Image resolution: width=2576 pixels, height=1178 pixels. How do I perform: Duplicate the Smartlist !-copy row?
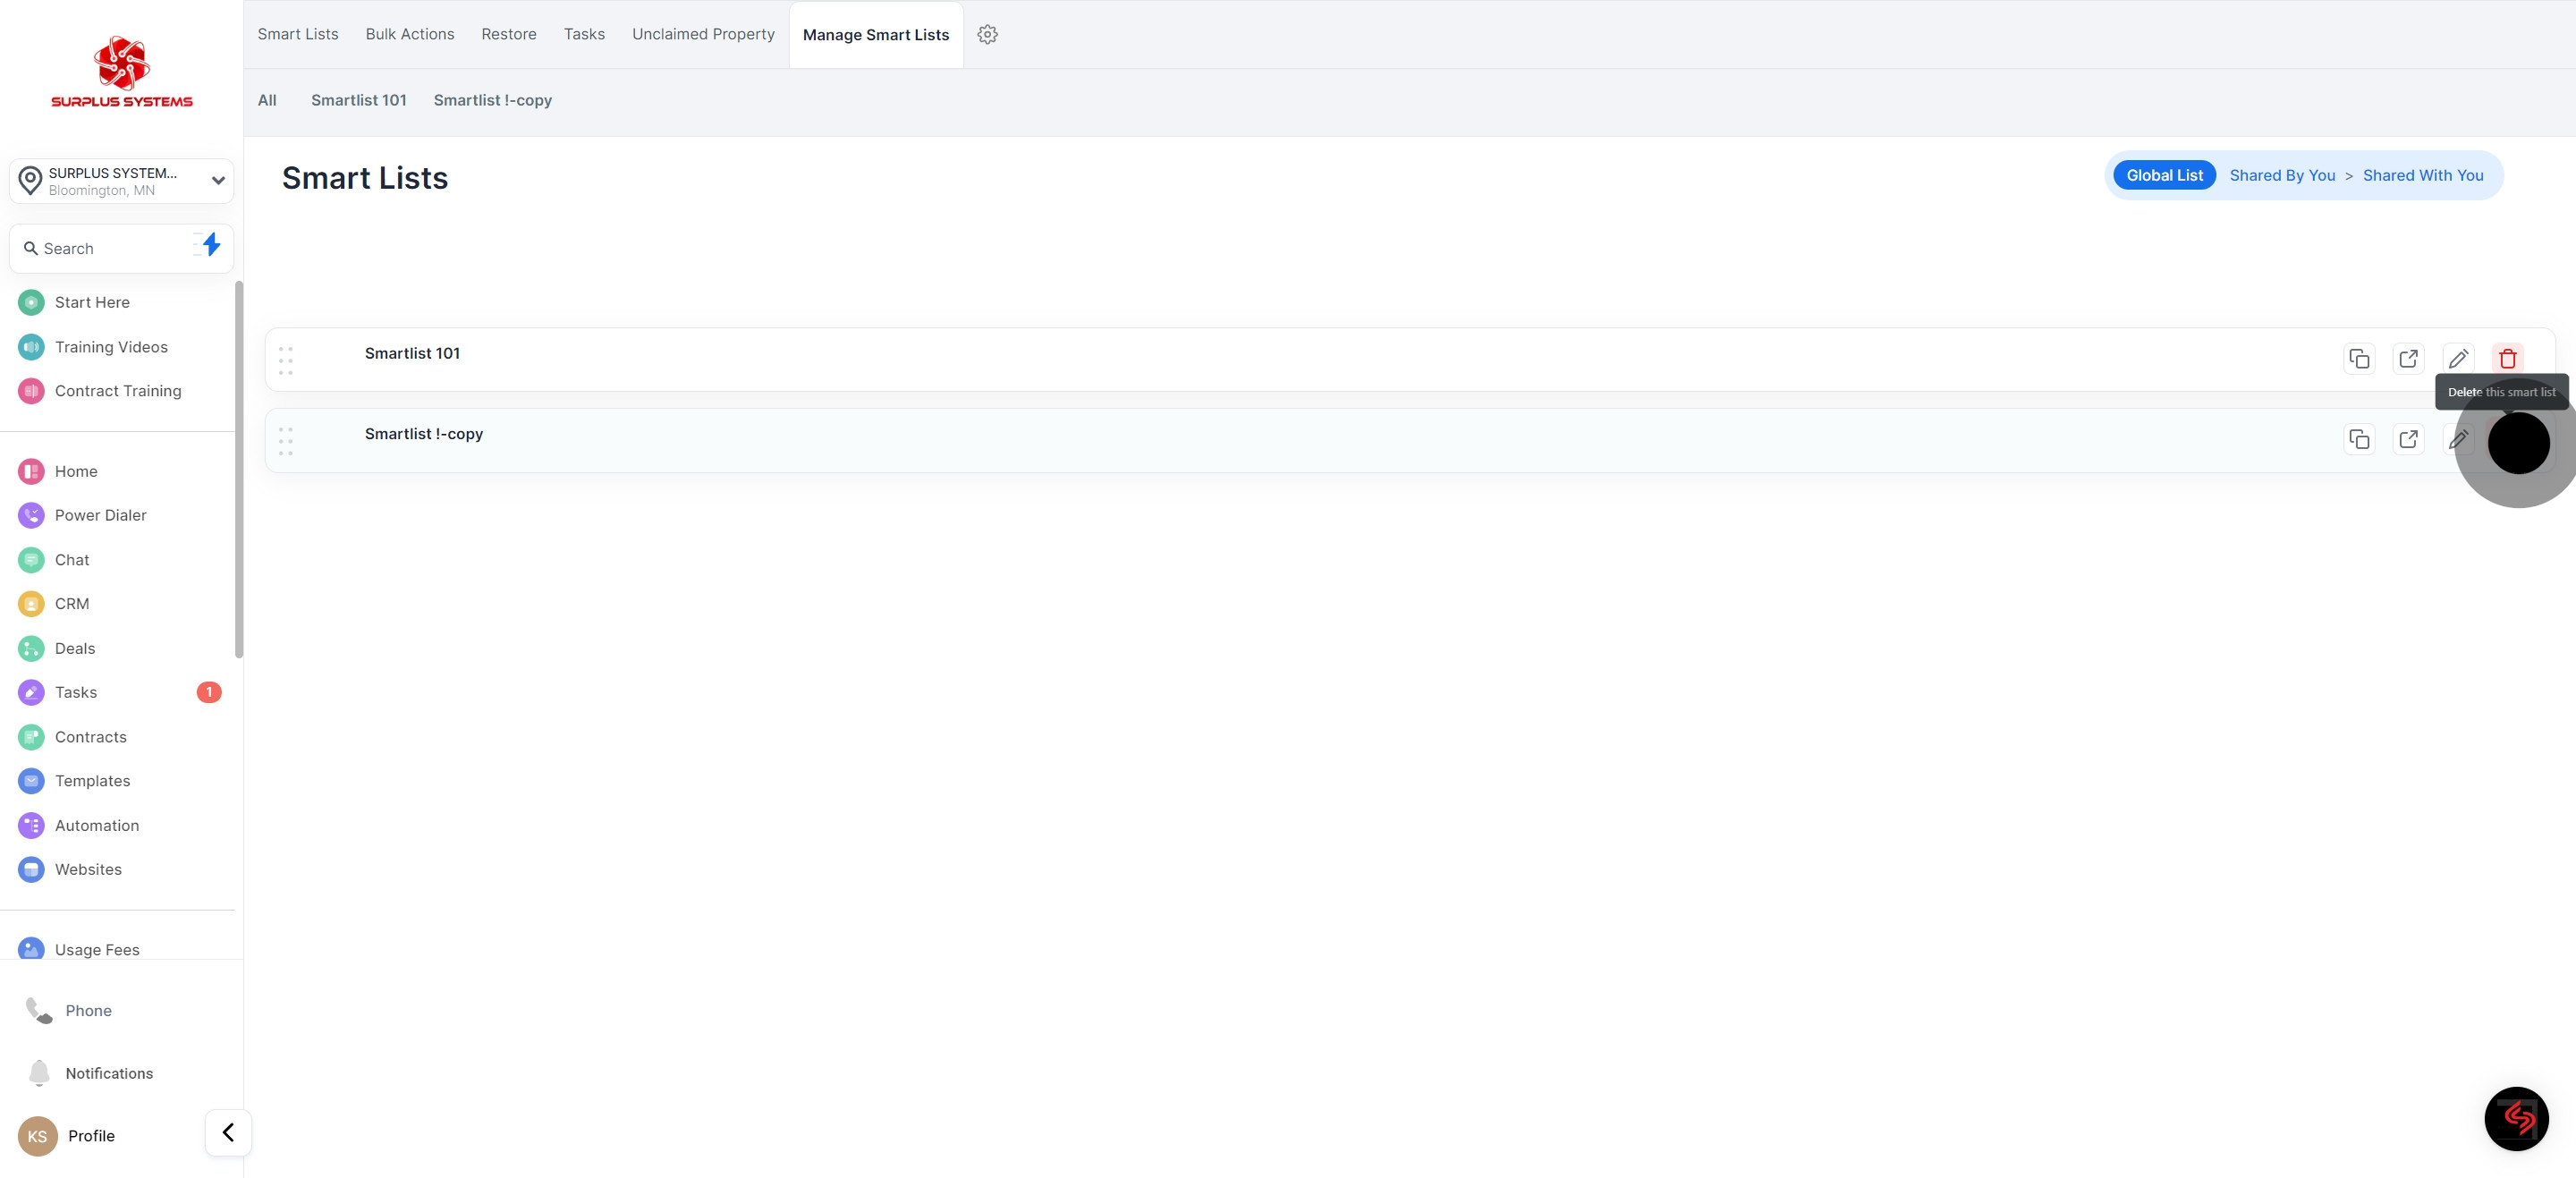[x=2359, y=439]
